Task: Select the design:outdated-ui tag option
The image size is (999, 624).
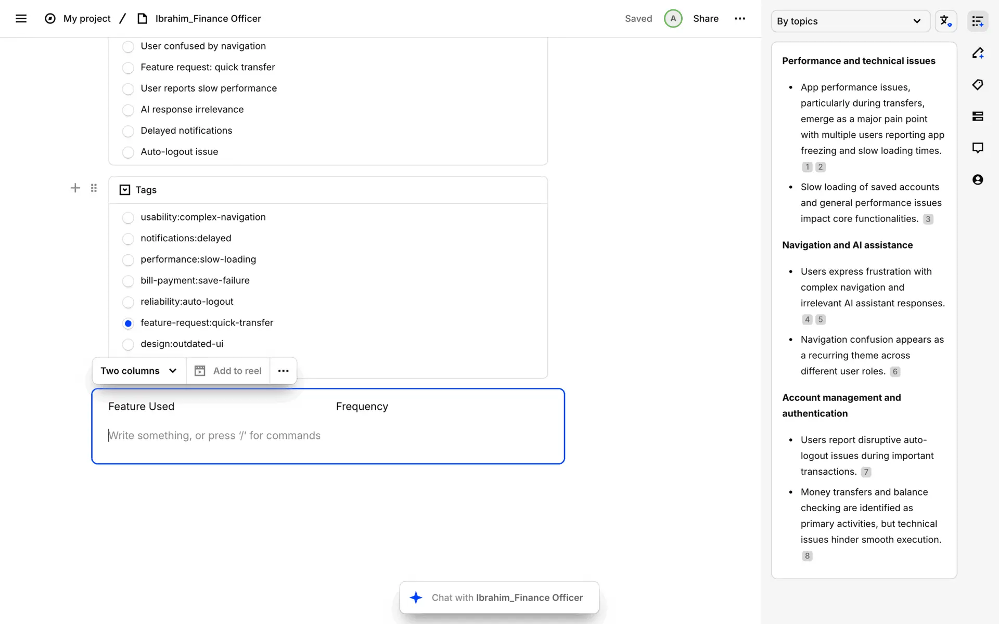Action: point(128,344)
